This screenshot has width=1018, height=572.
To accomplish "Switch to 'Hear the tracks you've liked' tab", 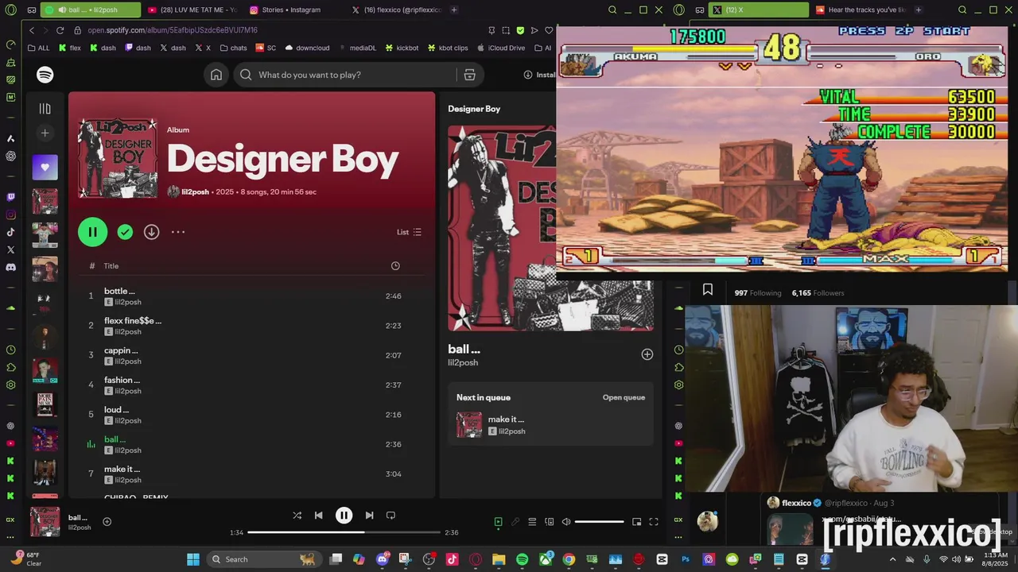I will (861, 10).
